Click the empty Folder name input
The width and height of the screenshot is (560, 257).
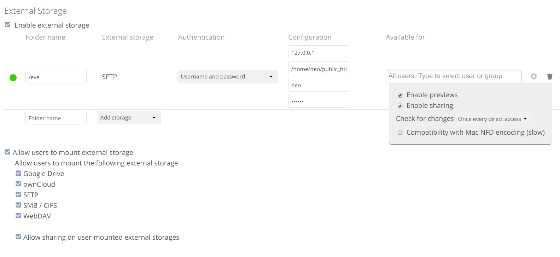(x=56, y=118)
